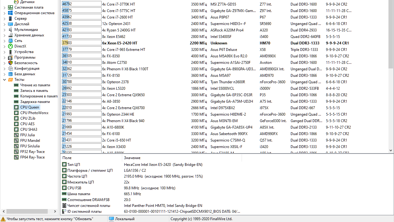Viewport: 394px width, 222px height.
Task: Expand the Системная плата tree node
Action: (4, 7)
